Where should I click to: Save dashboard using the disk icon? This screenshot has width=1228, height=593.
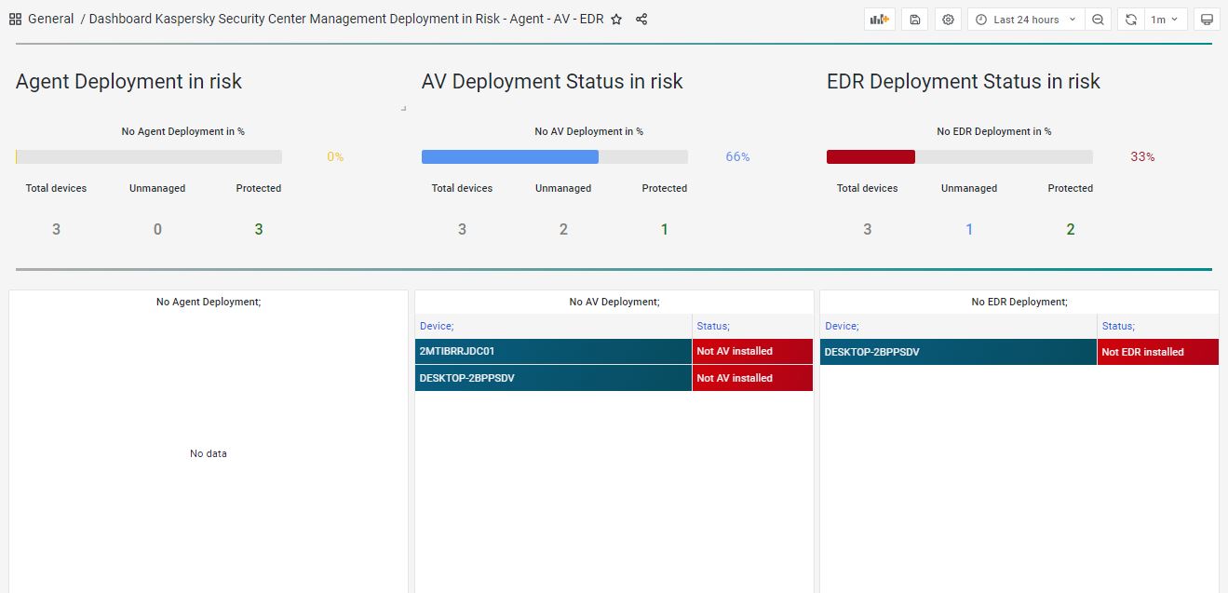(914, 20)
